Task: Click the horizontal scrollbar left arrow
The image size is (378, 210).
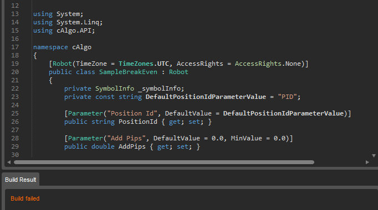Action: point(9,162)
